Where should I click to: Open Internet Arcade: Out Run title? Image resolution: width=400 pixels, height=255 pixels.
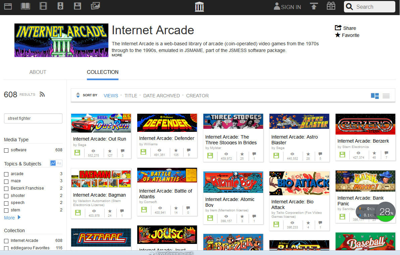99,139
